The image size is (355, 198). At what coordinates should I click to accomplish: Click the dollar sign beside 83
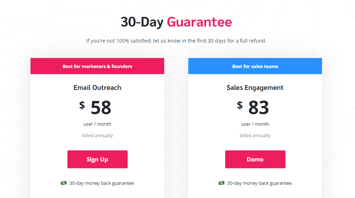(240, 105)
